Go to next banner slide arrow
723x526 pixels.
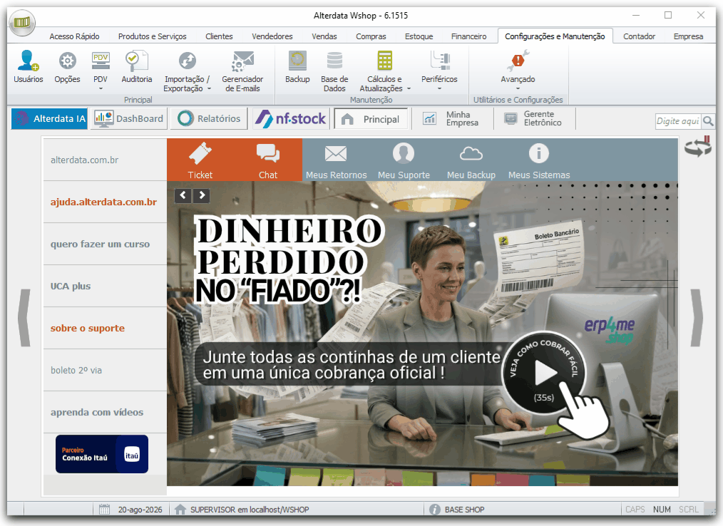(202, 195)
